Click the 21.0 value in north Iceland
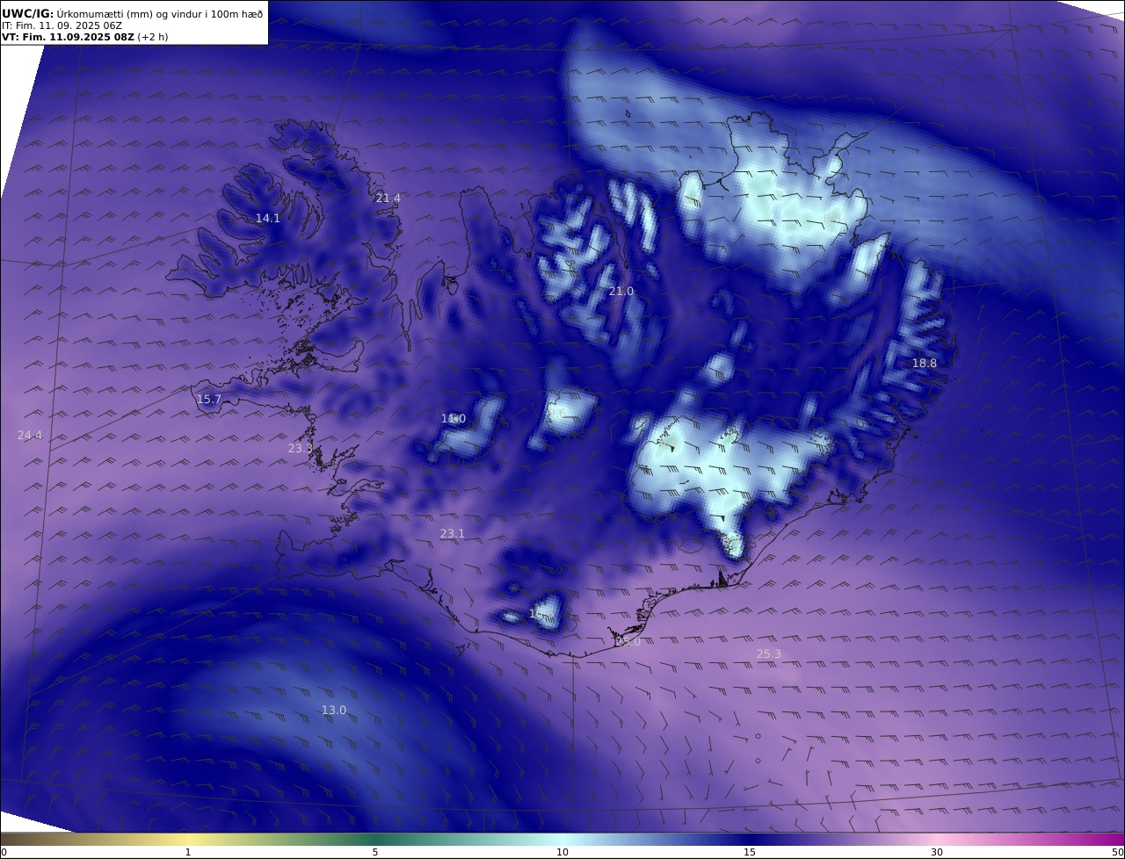The image size is (1125, 859). click(621, 291)
